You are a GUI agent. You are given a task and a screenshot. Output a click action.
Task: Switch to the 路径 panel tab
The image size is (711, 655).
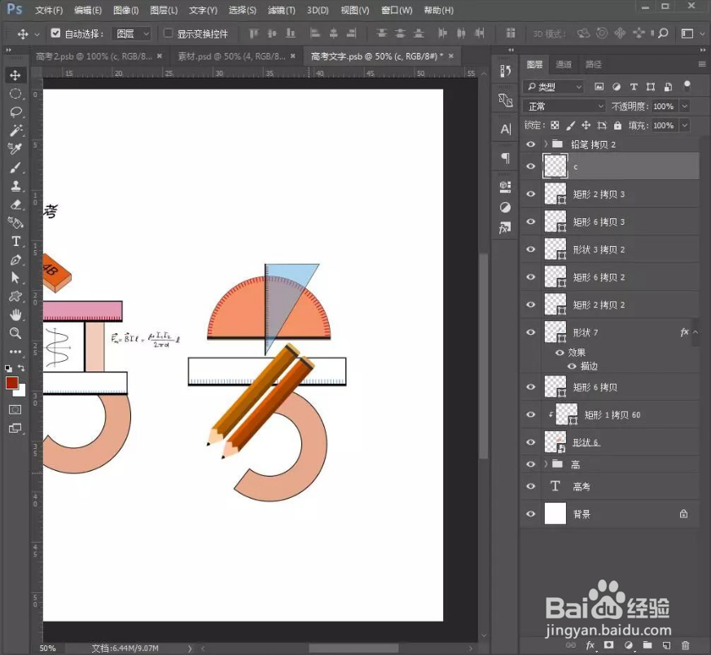593,64
